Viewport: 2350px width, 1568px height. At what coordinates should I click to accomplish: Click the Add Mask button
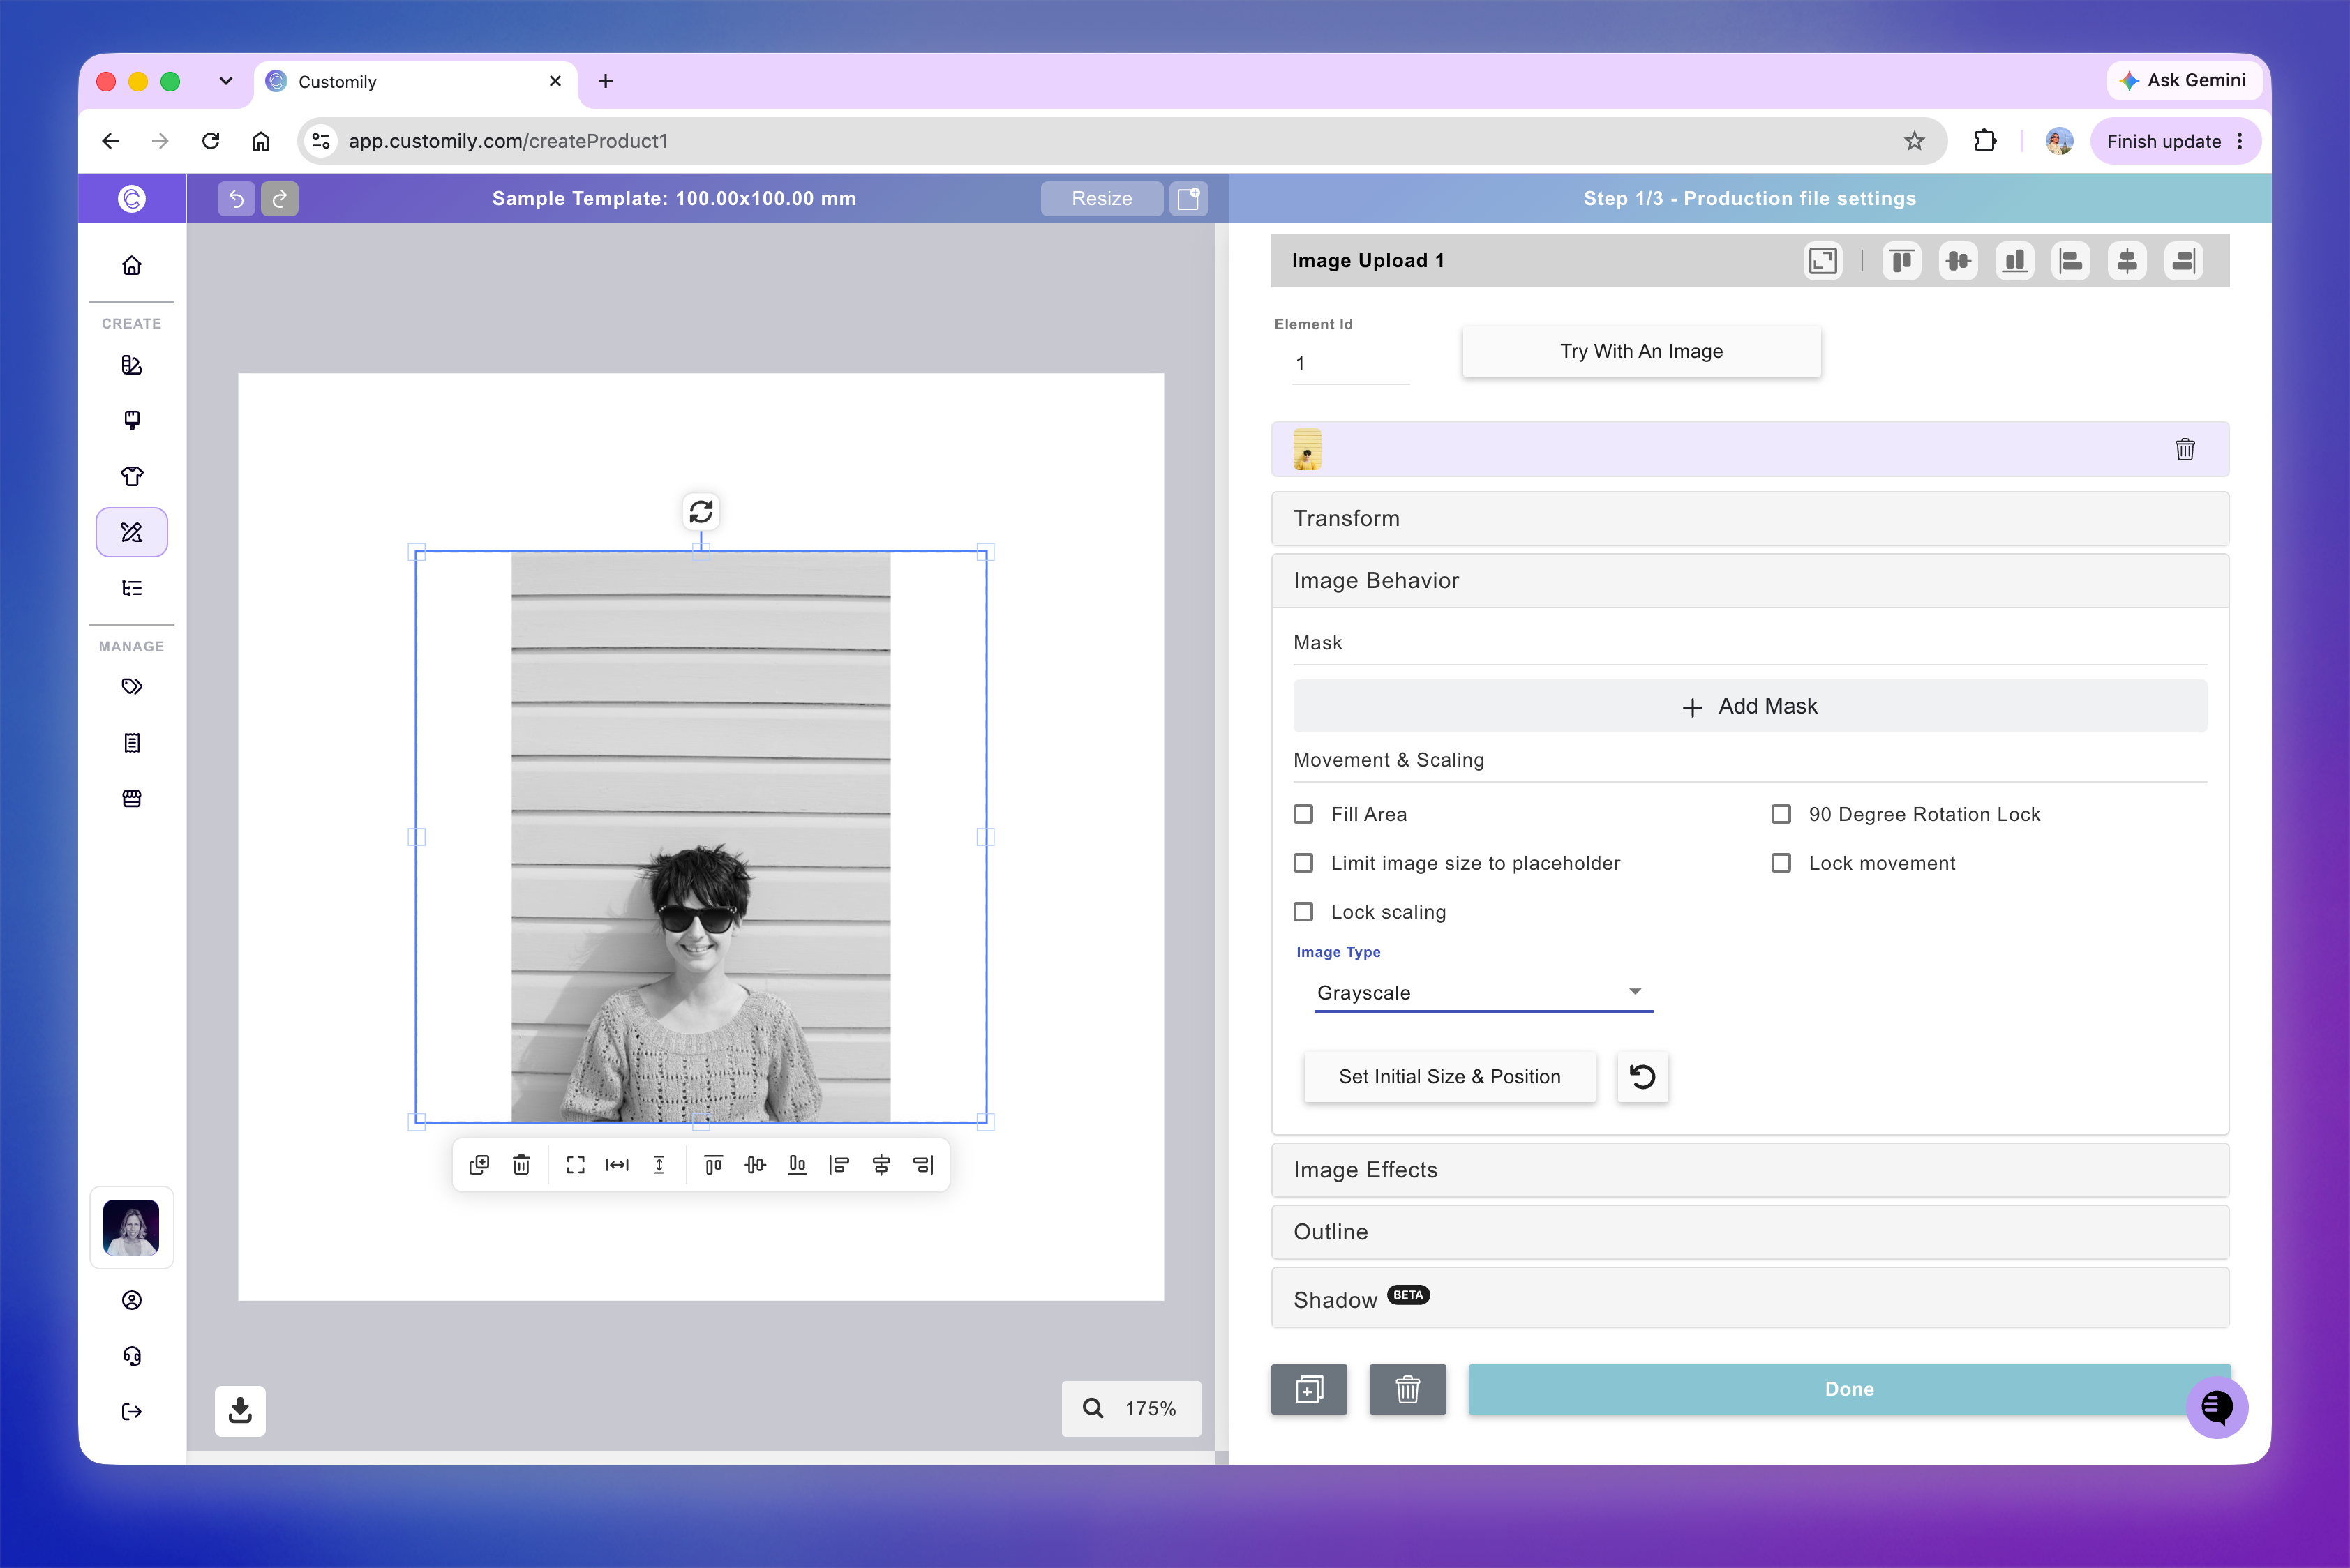[x=1750, y=706]
